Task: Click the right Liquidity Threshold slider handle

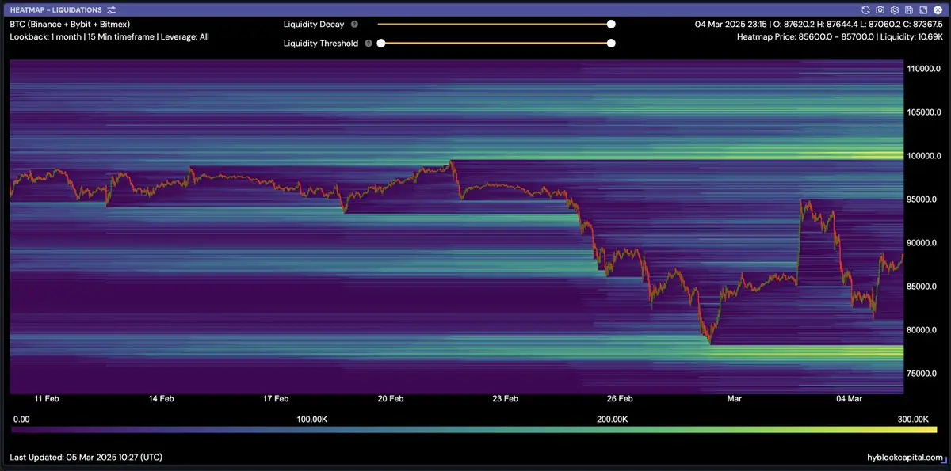Action: pyautogui.click(x=611, y=44)
